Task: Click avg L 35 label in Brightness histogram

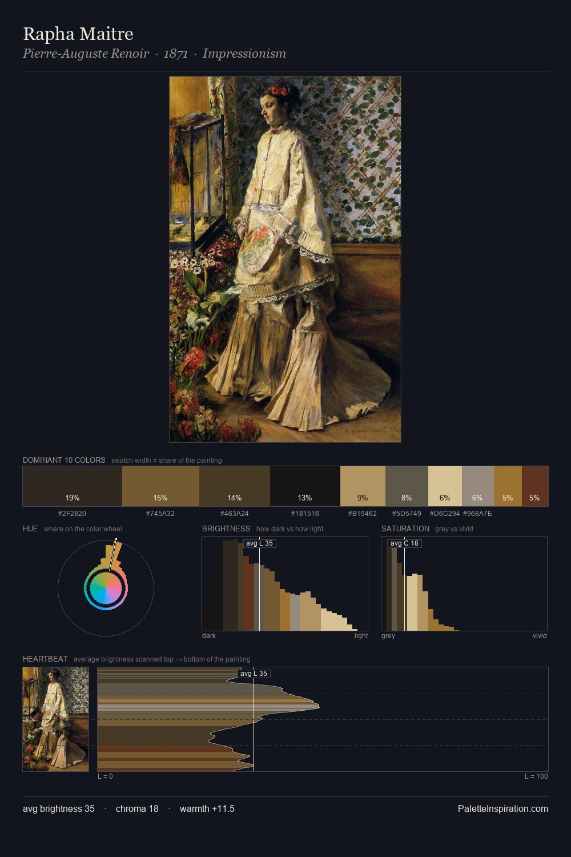Action: click(x=259, y=543)
